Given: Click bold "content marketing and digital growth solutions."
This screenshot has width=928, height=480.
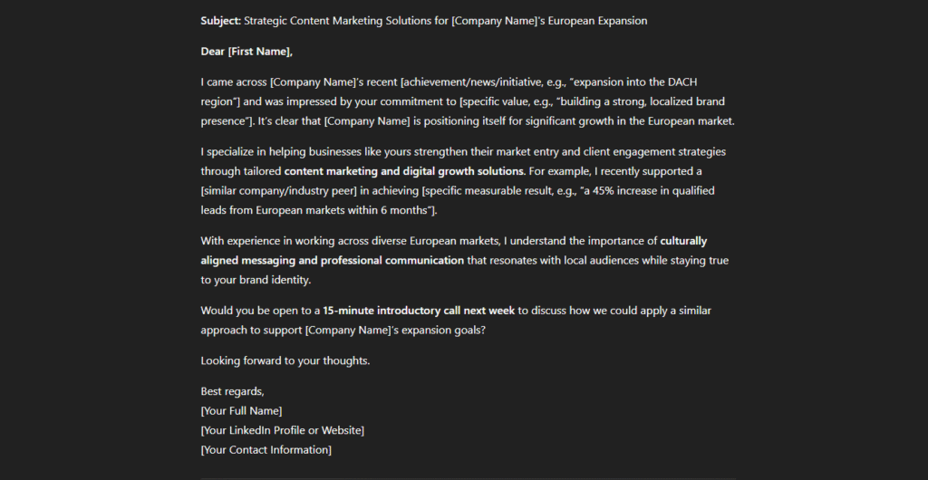Looking at the screenshot, I should pyautogui.click(x=405, y=171).
